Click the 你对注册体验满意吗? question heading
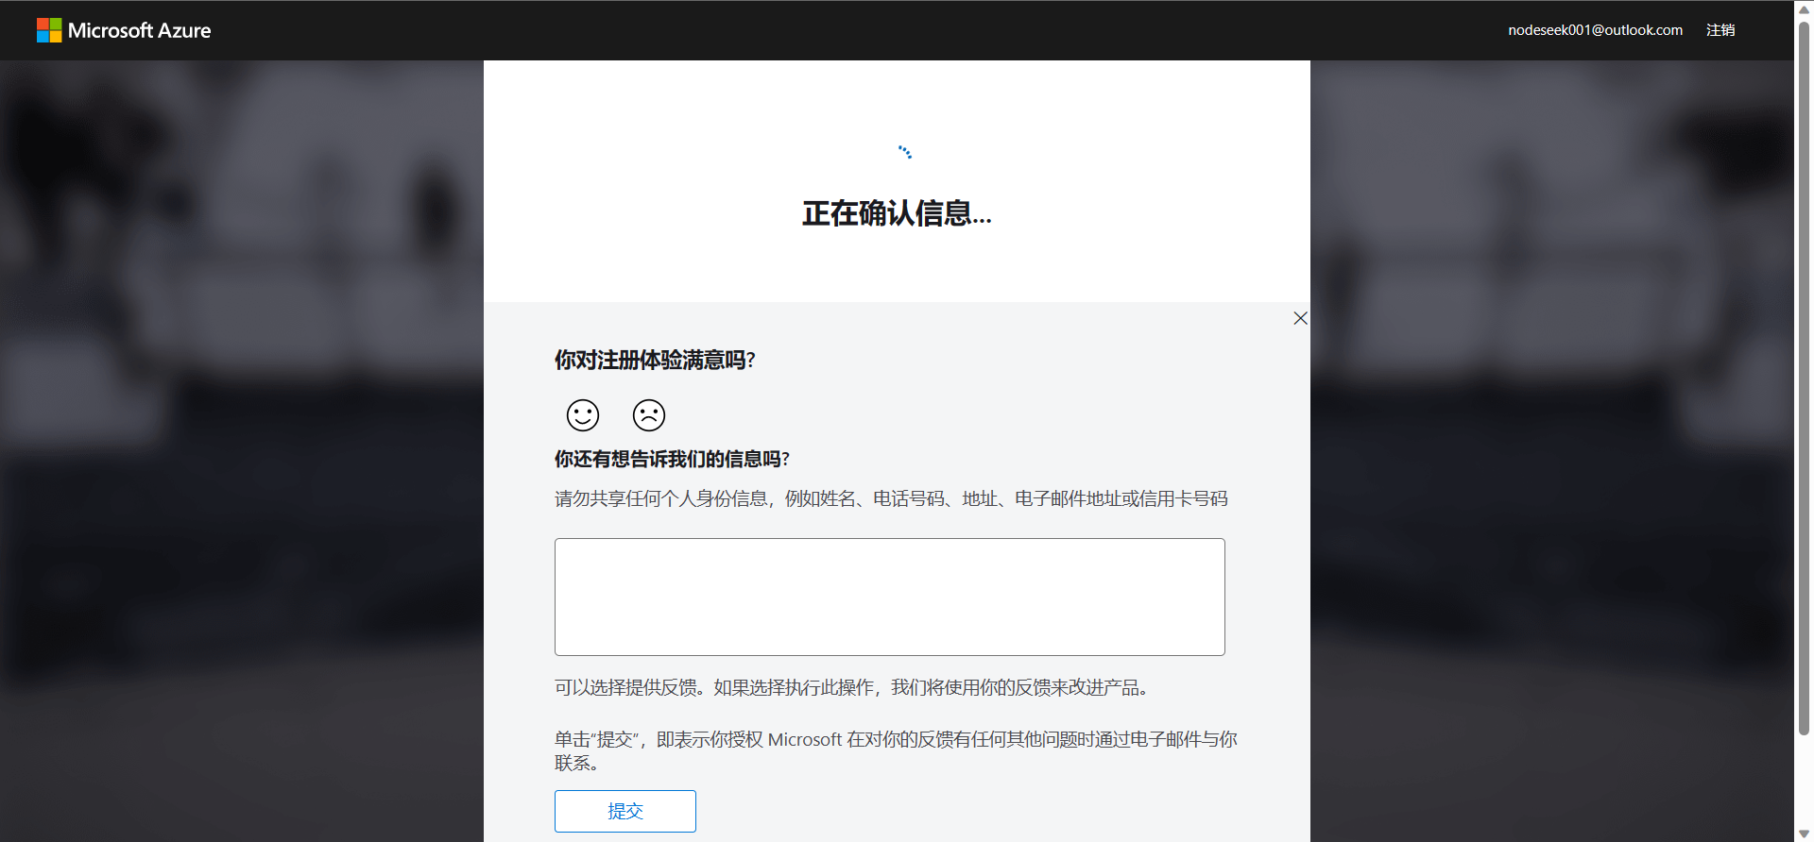Viewport: 1814px width, 842px height. 655,360
